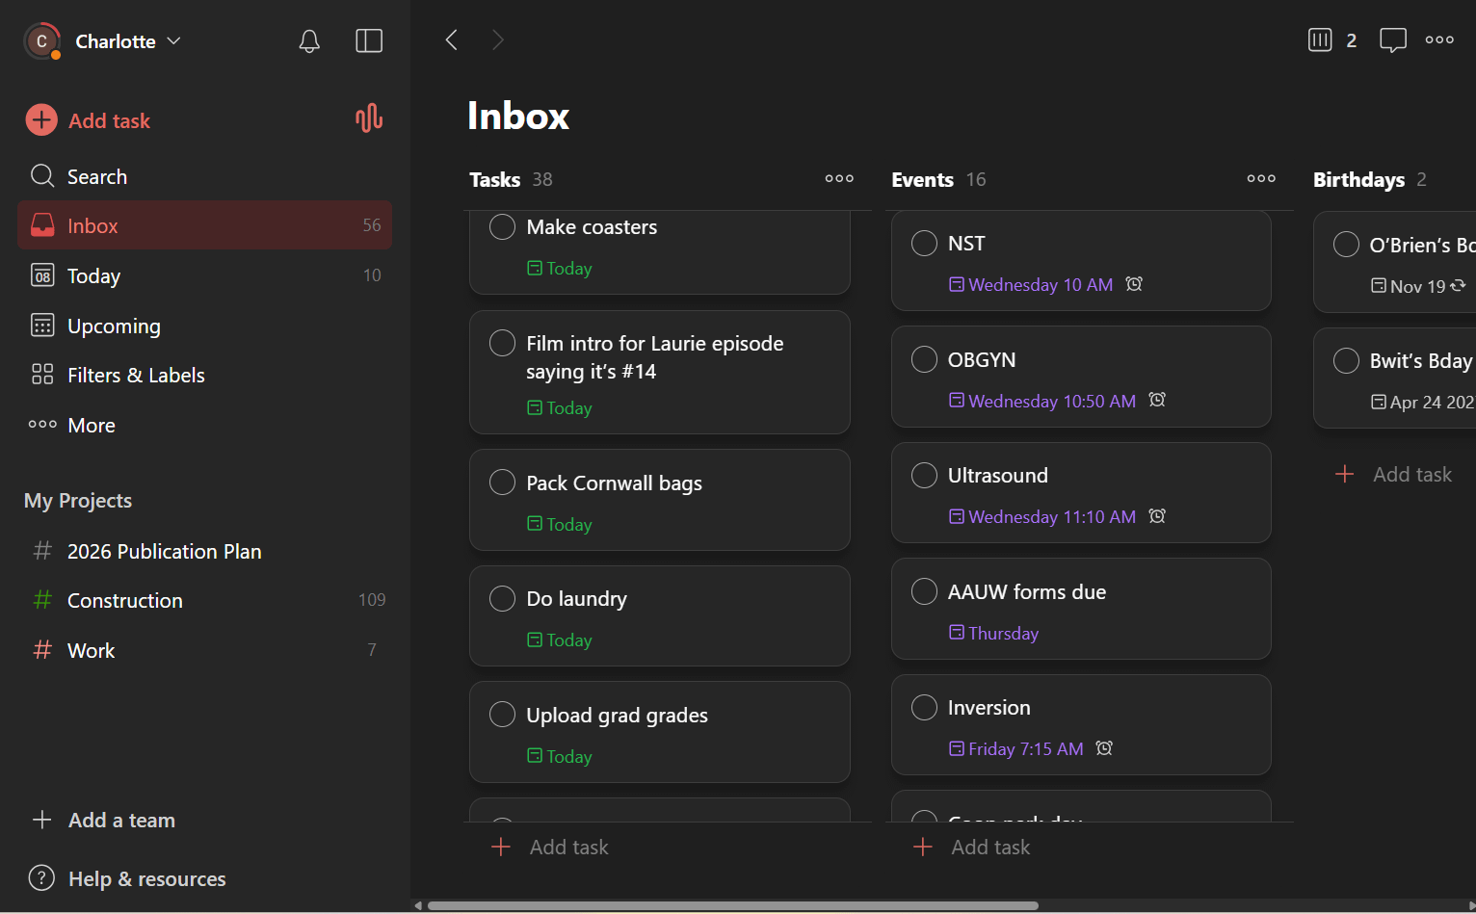Complete the Make coasters task
This screenshot has width=1476, height=914.
(x=502, y=226)
